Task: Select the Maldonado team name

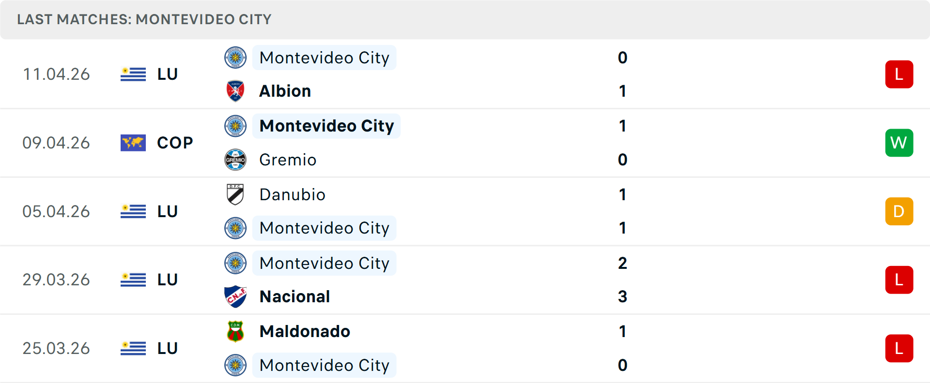Action: click(x=305, y=331)
